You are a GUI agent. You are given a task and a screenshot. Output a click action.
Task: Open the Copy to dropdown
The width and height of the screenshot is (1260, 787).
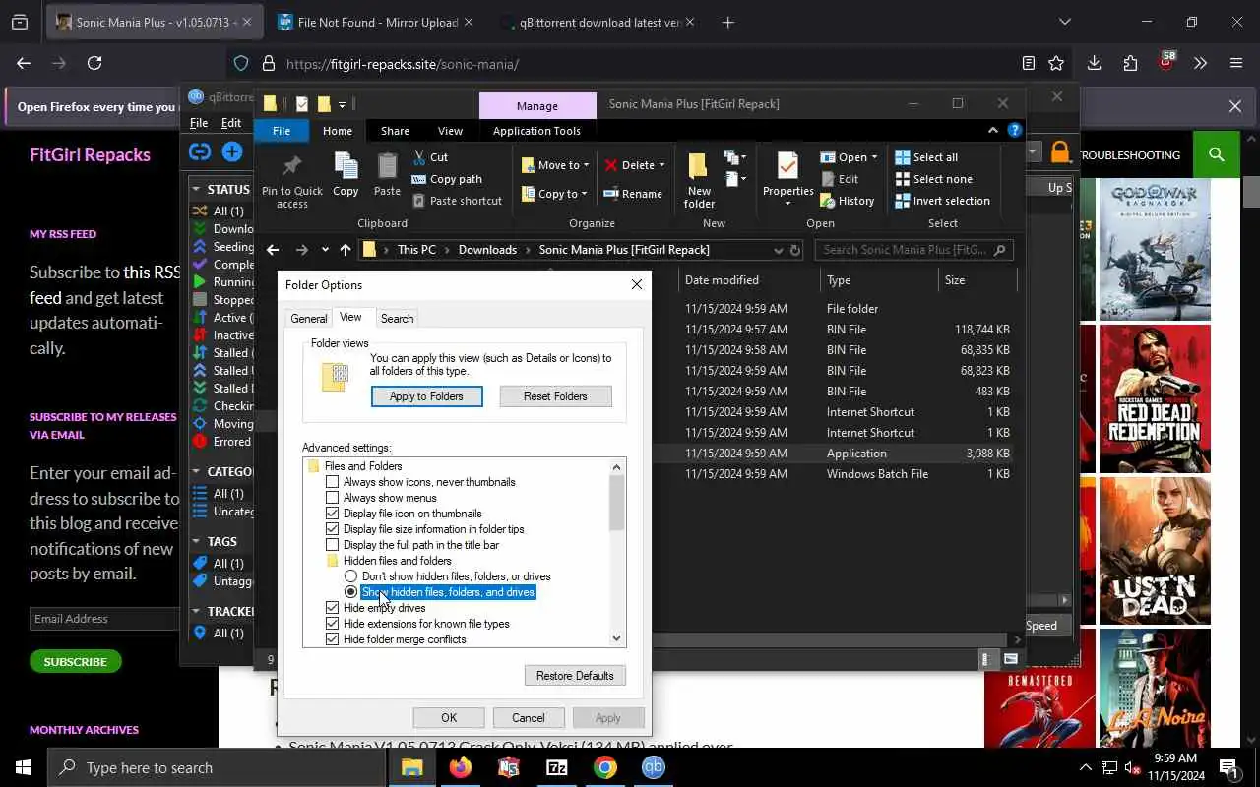click(555, 194)
